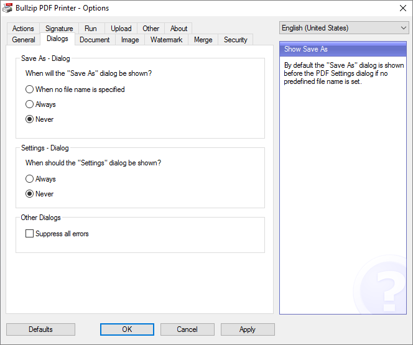Viewport: 413px width, 345px height.
Task: Click the help description text in right panel
Action: (x=344, y=73)
